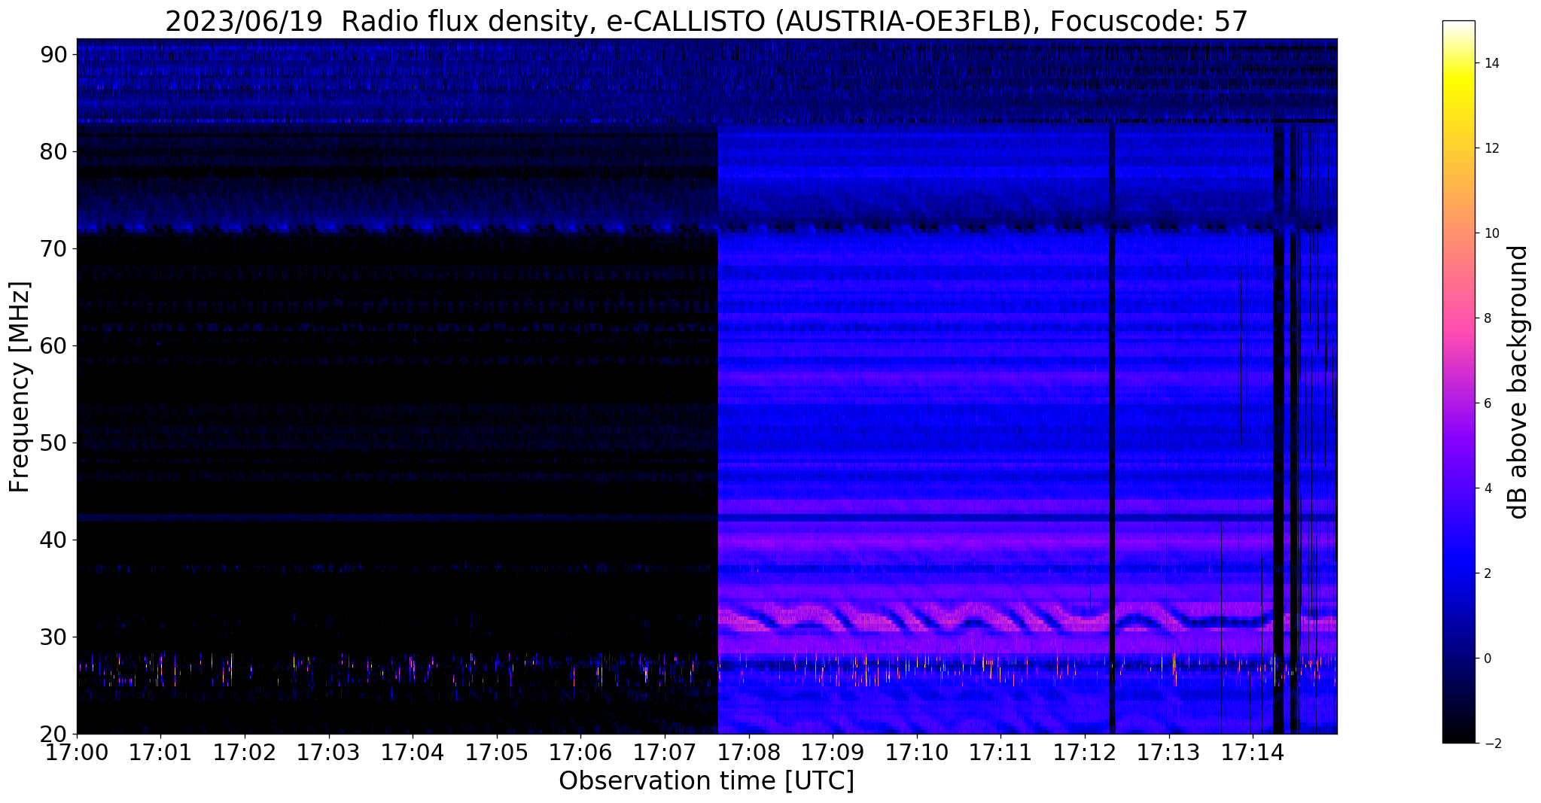Click the 17:00 time tick label
Screen dimensions: 1541x803
click(77, 752)
